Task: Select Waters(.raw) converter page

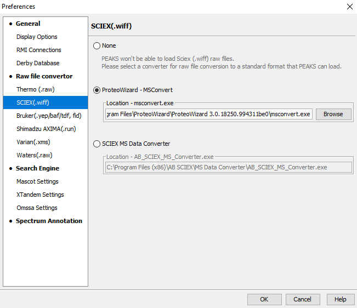Action: pos(35,155)
